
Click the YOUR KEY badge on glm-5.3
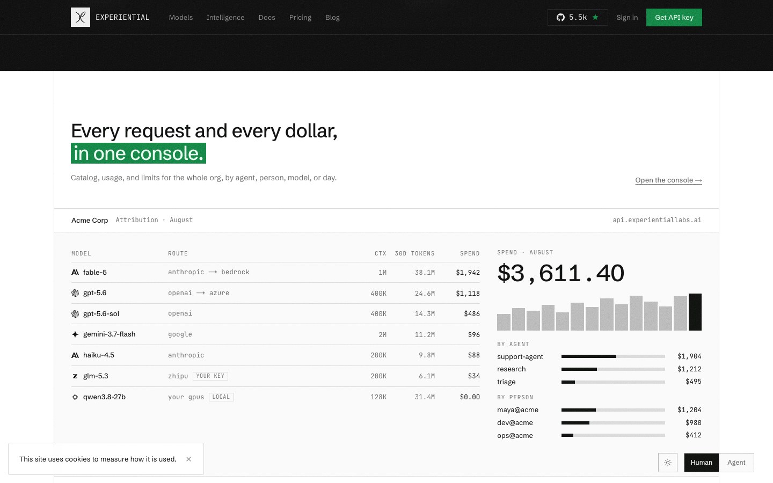point(210,376)
